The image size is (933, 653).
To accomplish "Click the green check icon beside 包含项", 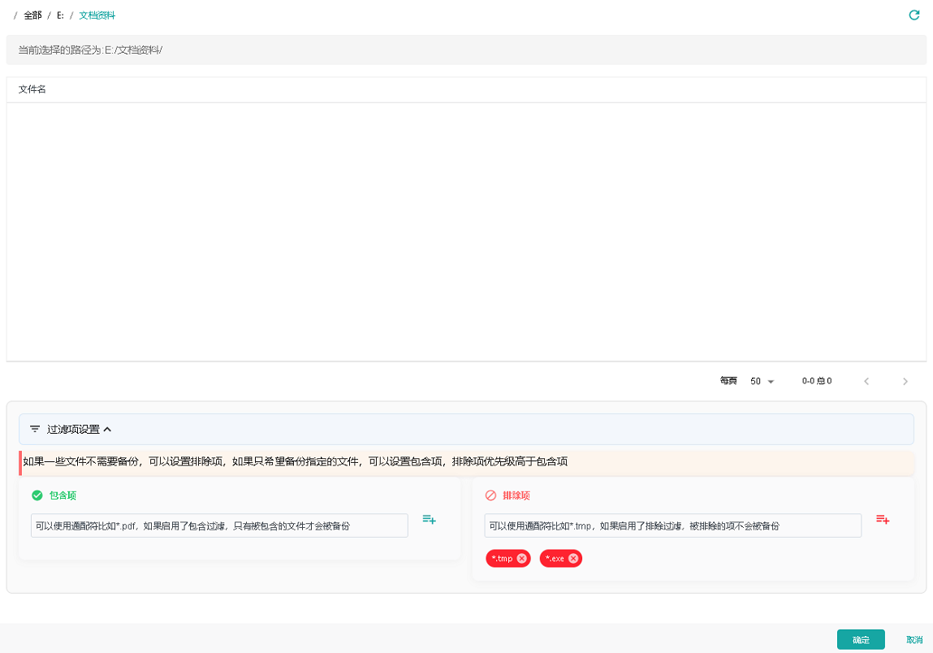I will click(x=37, y=495).
